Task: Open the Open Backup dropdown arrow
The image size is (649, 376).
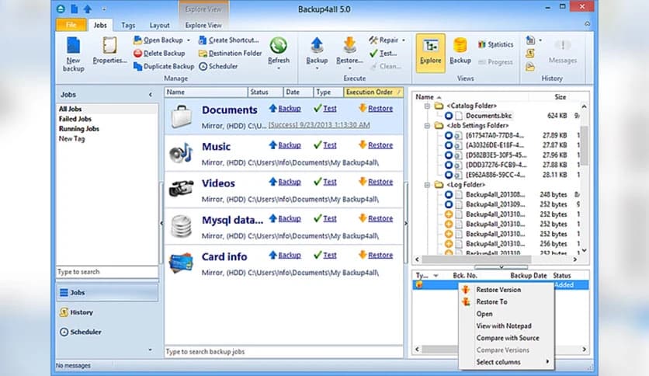Action: [x=189, y=40]
